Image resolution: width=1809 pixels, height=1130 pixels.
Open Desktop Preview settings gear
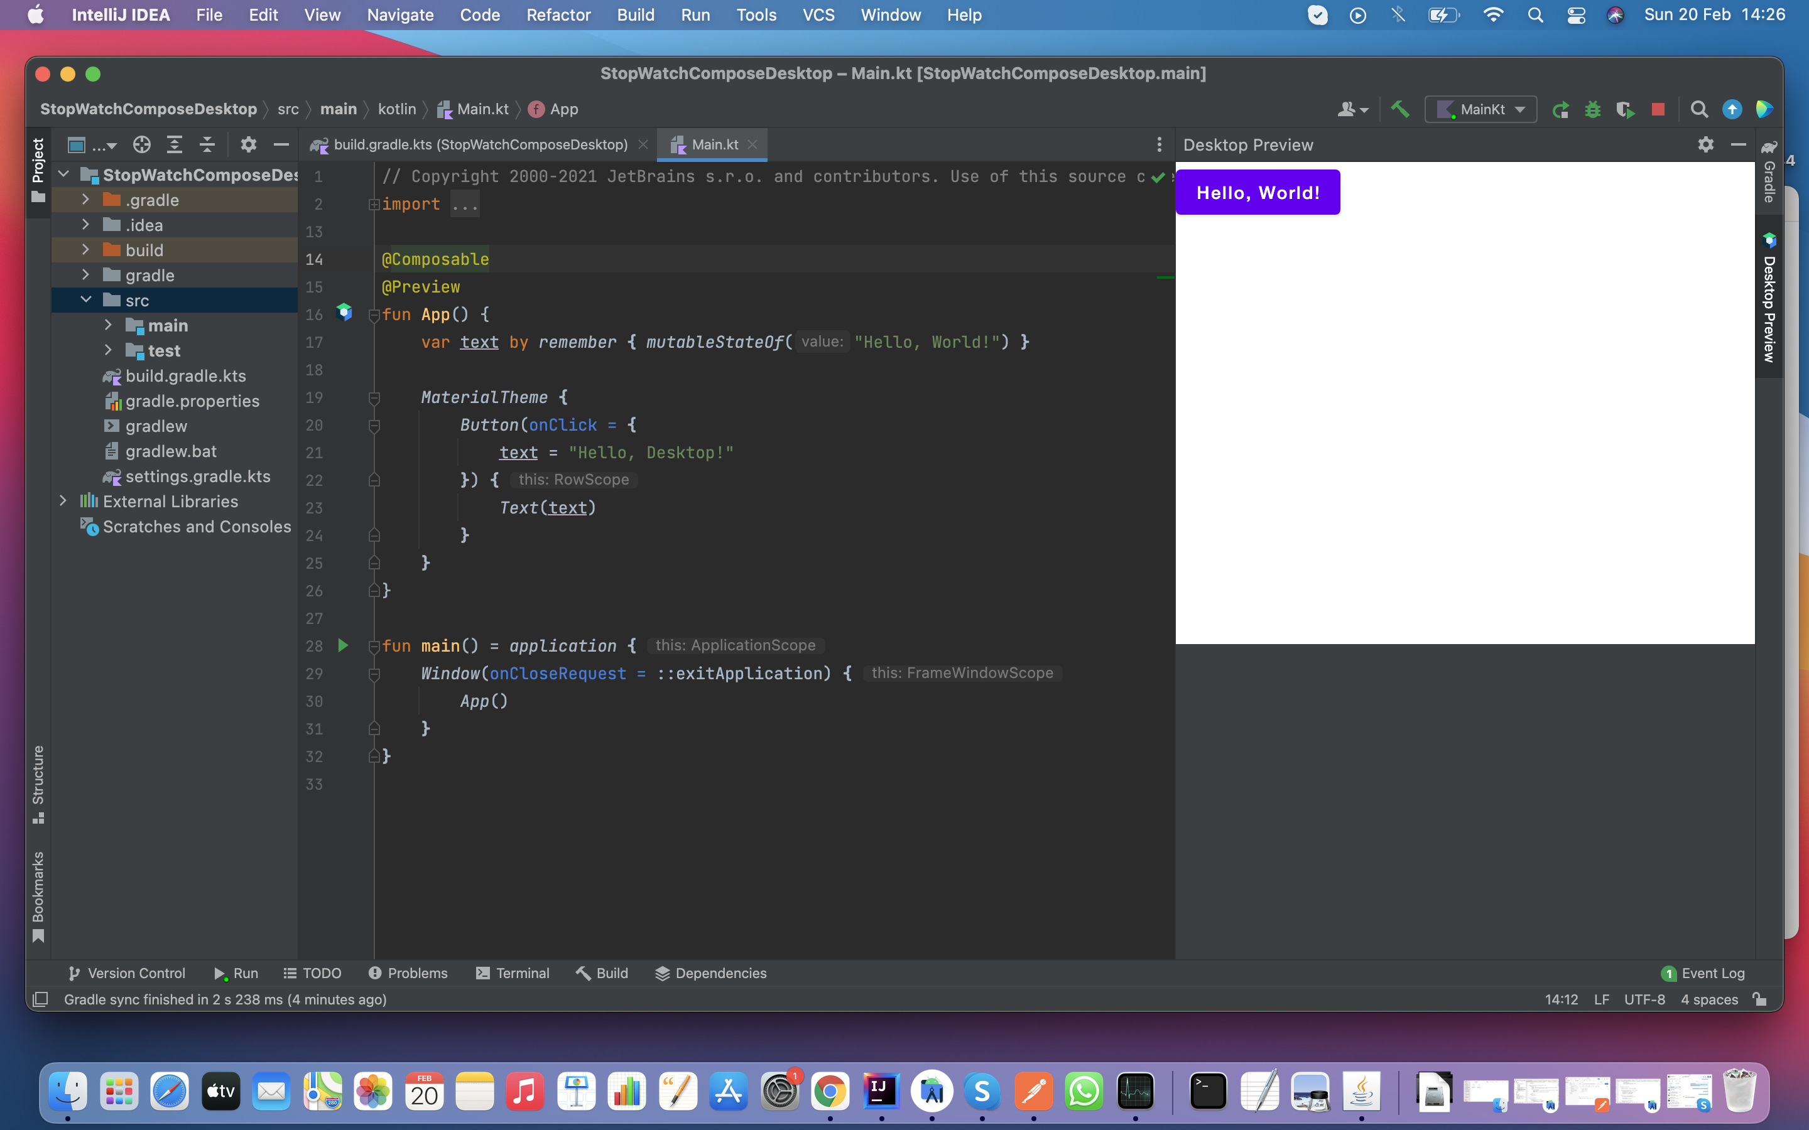(x=1707, y=145)
